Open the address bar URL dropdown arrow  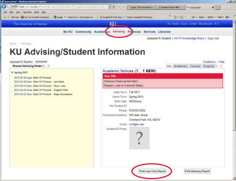click(x=109, y=7)
